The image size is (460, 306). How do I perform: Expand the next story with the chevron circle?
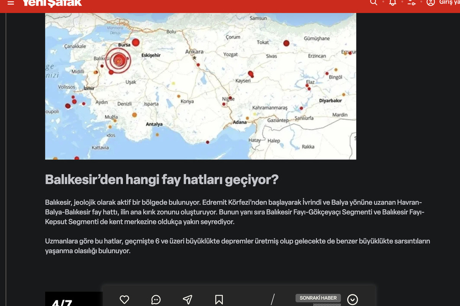(353, 299)
